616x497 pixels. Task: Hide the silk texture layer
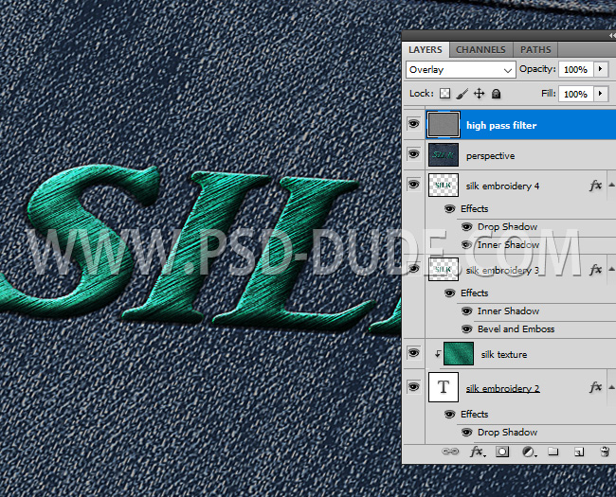pos(413,353)
